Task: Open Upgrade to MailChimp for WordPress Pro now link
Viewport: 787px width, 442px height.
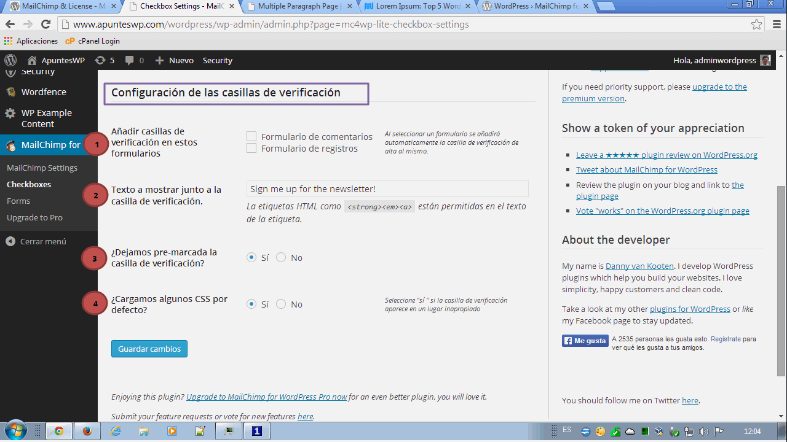Action: coord(267,397)
